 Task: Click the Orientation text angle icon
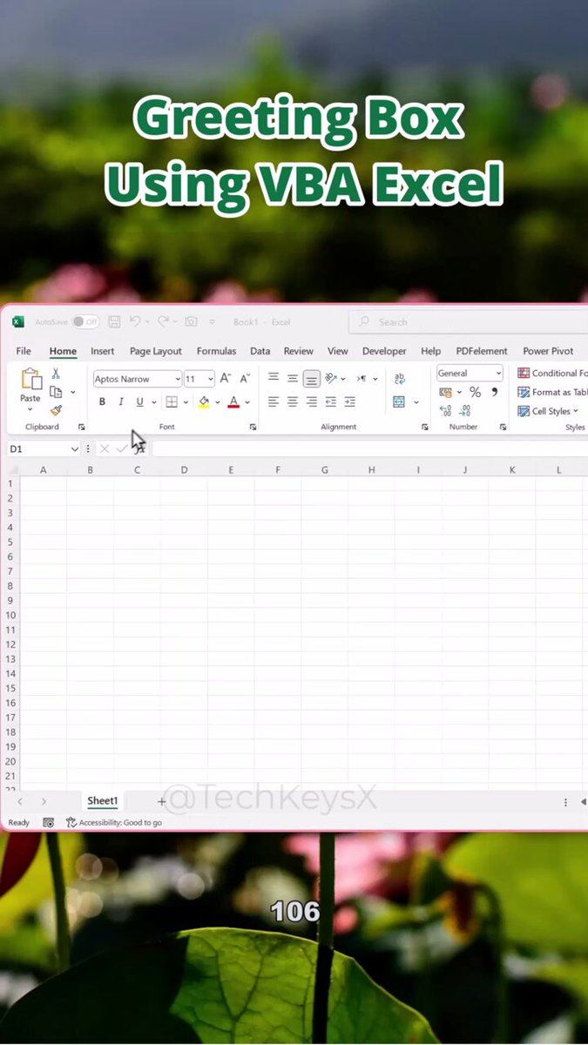pyautogui.click(x=331, y=379)
